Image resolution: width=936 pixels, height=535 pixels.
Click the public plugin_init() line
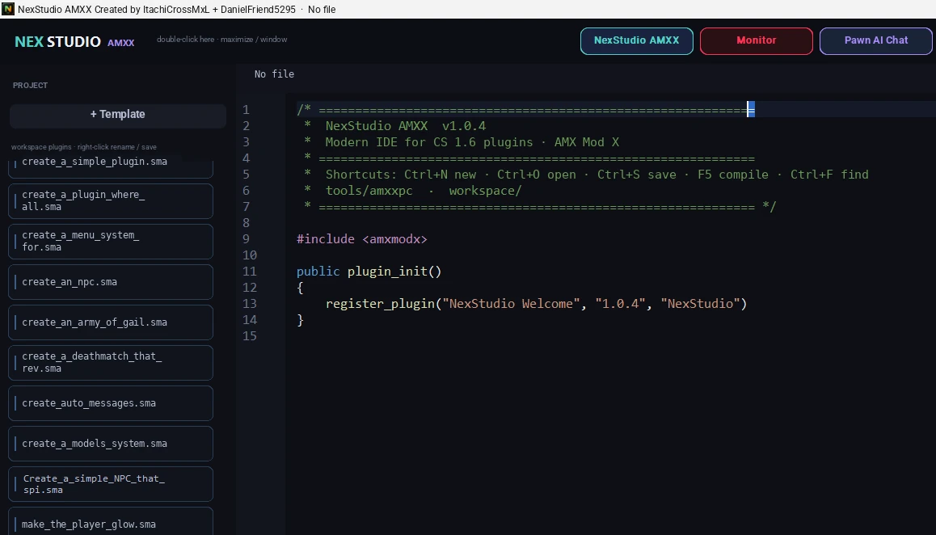pyautogui.click(x=369, y=271)
